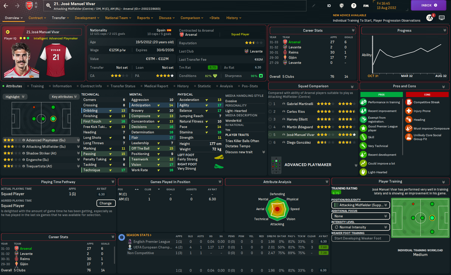
Task: Select the Contract Info radio tab
Action: click(x=89, y=86)
